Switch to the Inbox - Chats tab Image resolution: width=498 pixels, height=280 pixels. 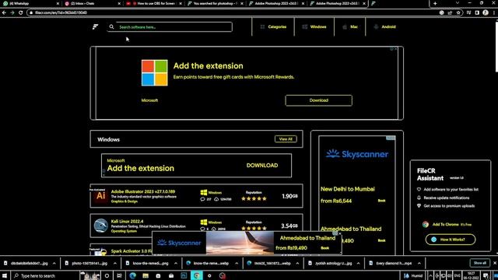click(92, 3)
